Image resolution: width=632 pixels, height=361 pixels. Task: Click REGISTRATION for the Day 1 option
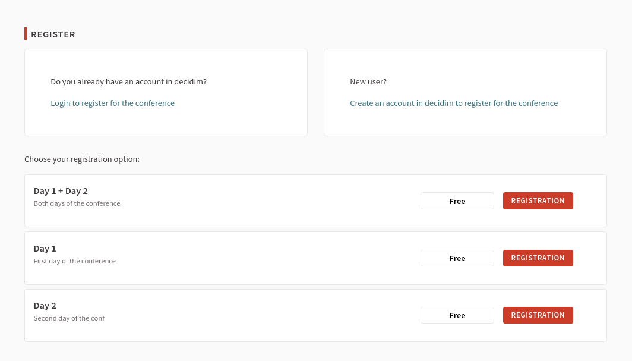click(x=538, y=258)
